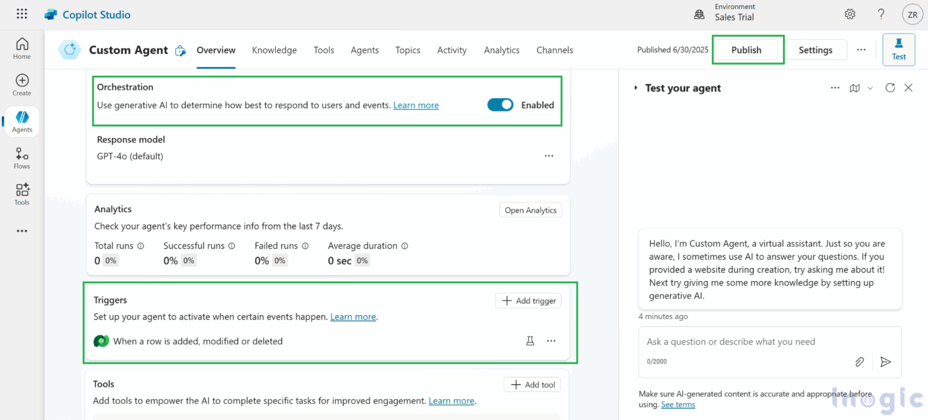The height and width of the screenshot is (420, 928).
Task: Open options menu for GPT-4o response model
Action: [x=549, y=155]
